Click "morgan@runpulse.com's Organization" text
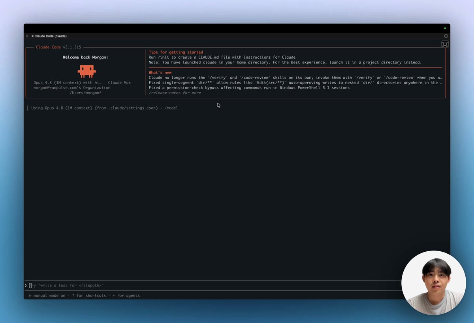The height and width of the screenshot is (323, 474). [x=72, y=88]
